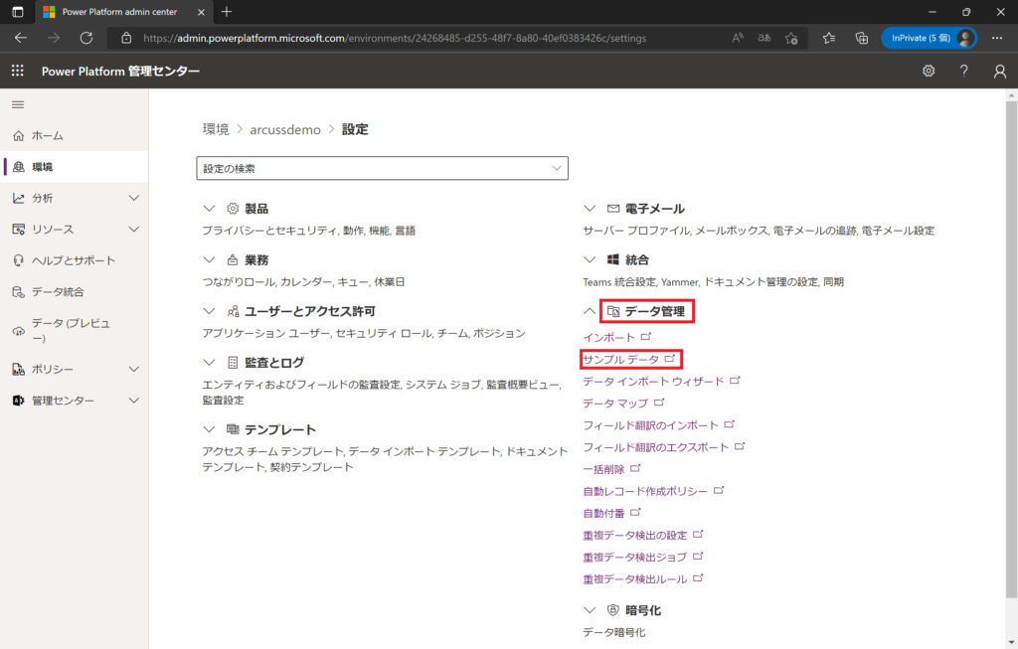This screenshot has height=649, width=1018.
Task: Open the サンプル データ link
Action: pos(621,359)
